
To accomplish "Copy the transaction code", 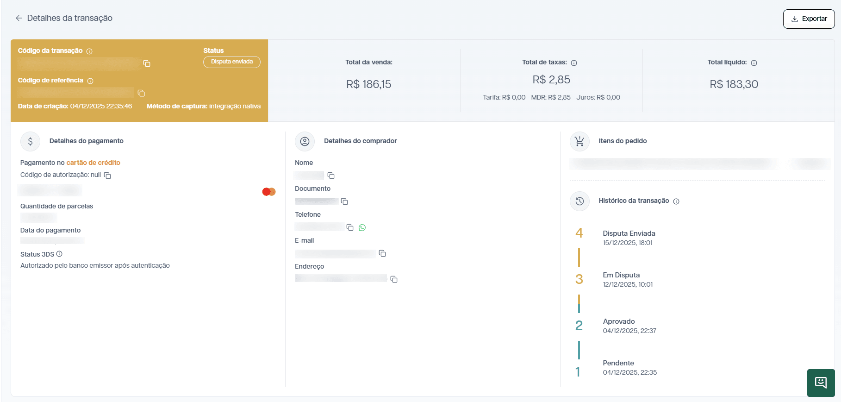I will pyautogui.click(x=147, y=63).
